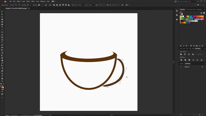
Task: Open the Help menu
Action: [48, 1]
